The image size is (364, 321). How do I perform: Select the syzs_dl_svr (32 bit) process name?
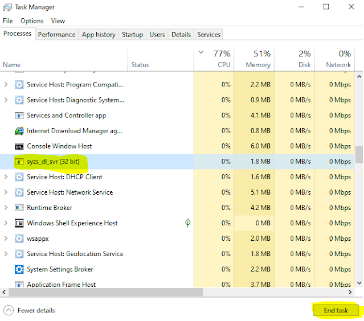click(53, 162)
